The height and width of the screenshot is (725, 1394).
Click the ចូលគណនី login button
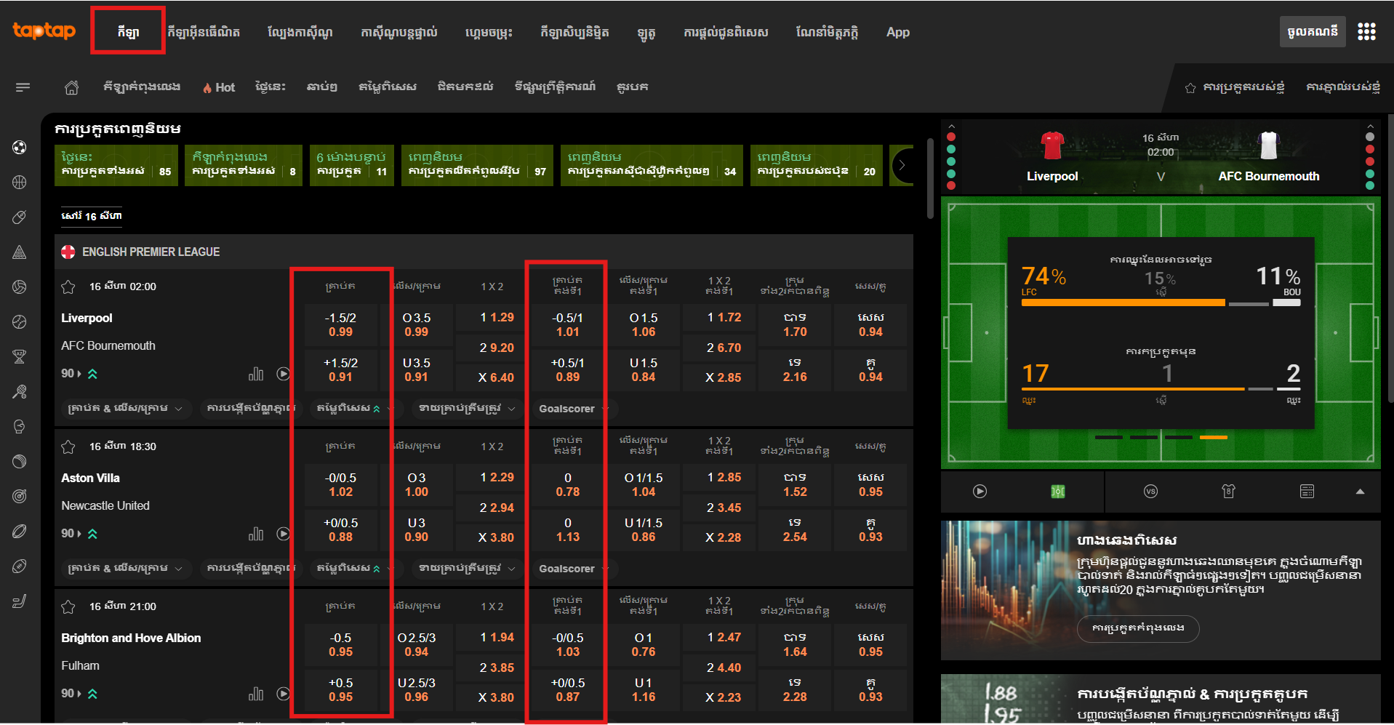[x=1313, y=32]
